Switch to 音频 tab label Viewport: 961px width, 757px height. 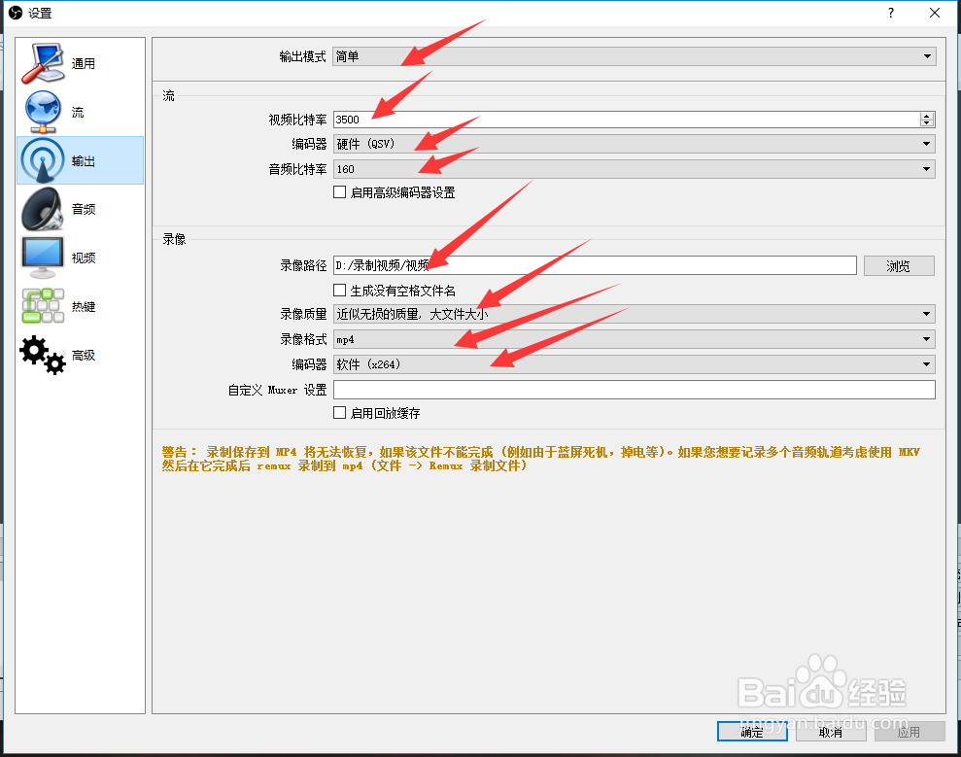point(84,210)
